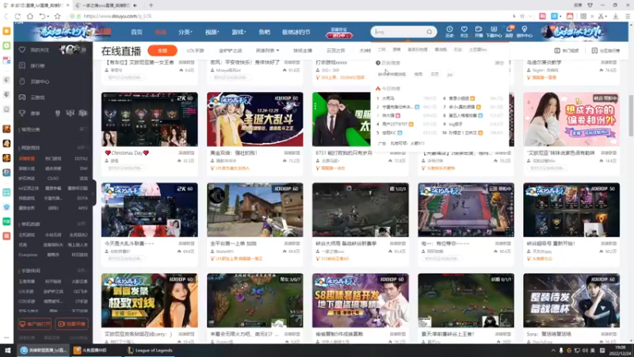This screenshot has height=357, width=634.
Task: Open the 关注 heart icon in header
Action: [x=464, y=32]
